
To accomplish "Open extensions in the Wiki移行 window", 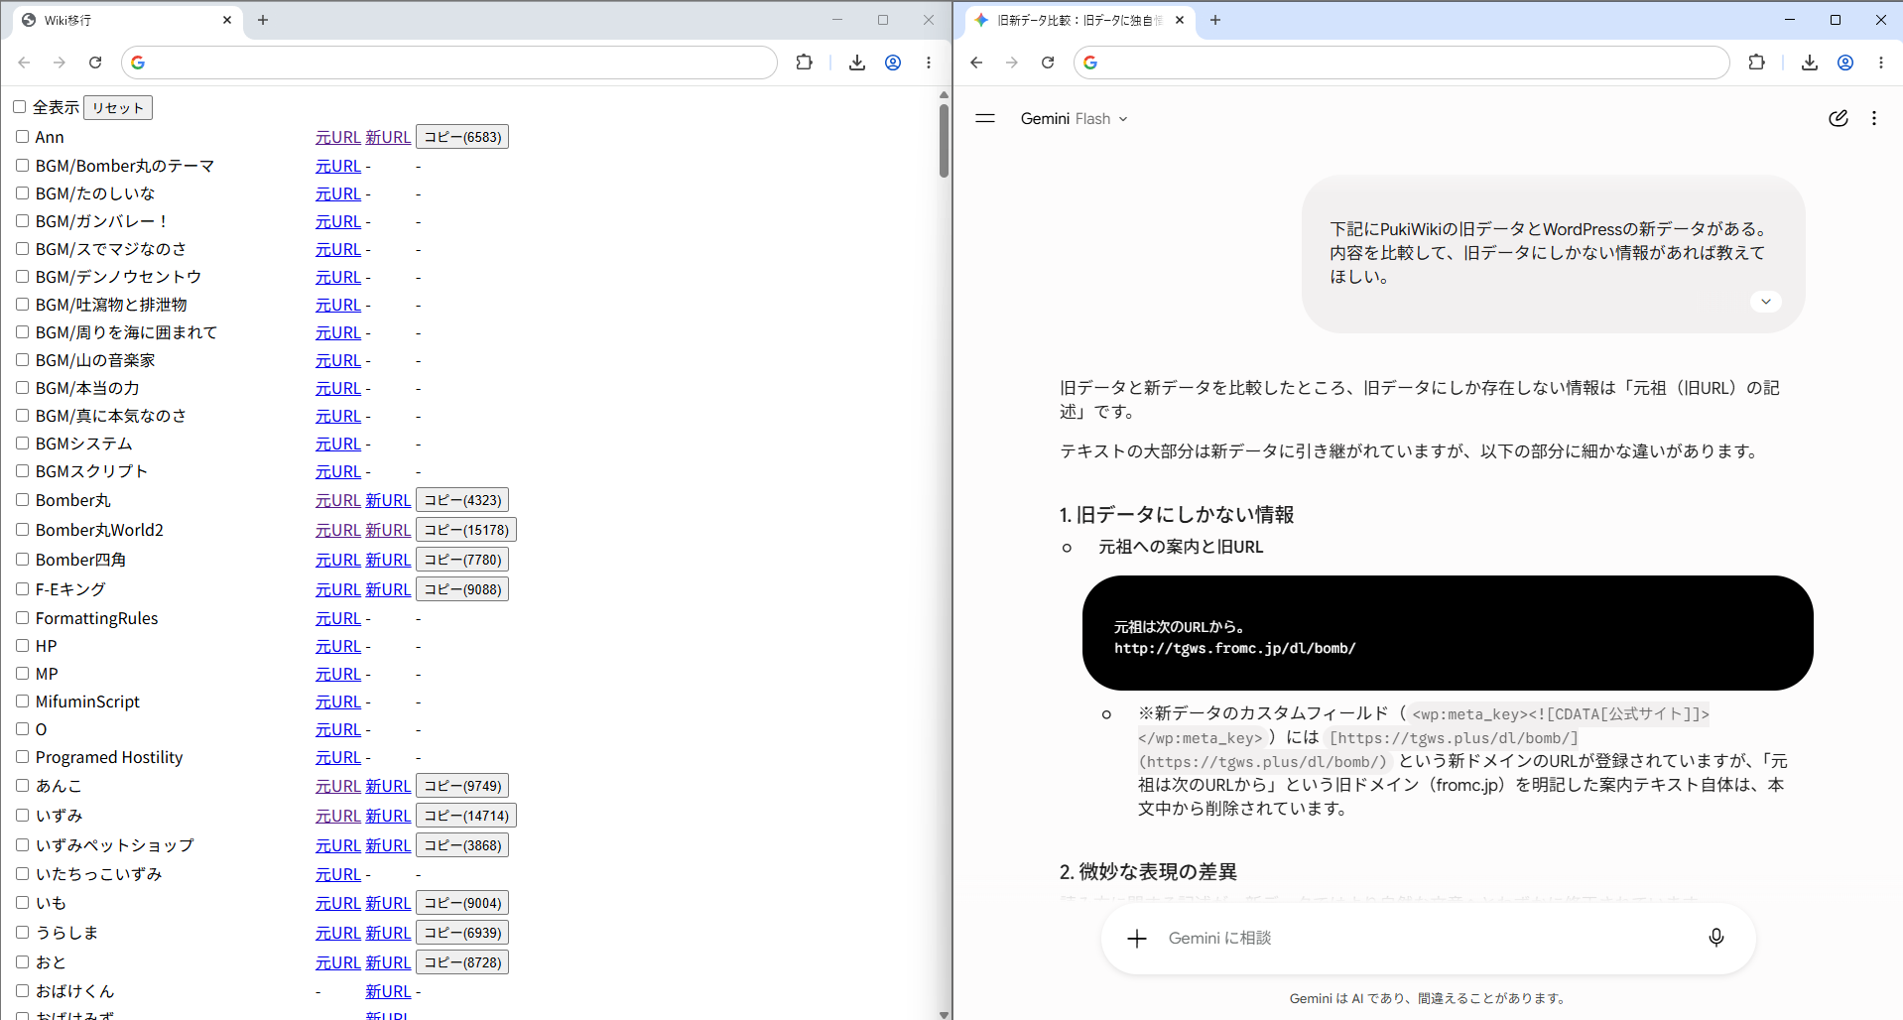I will 804,63.
